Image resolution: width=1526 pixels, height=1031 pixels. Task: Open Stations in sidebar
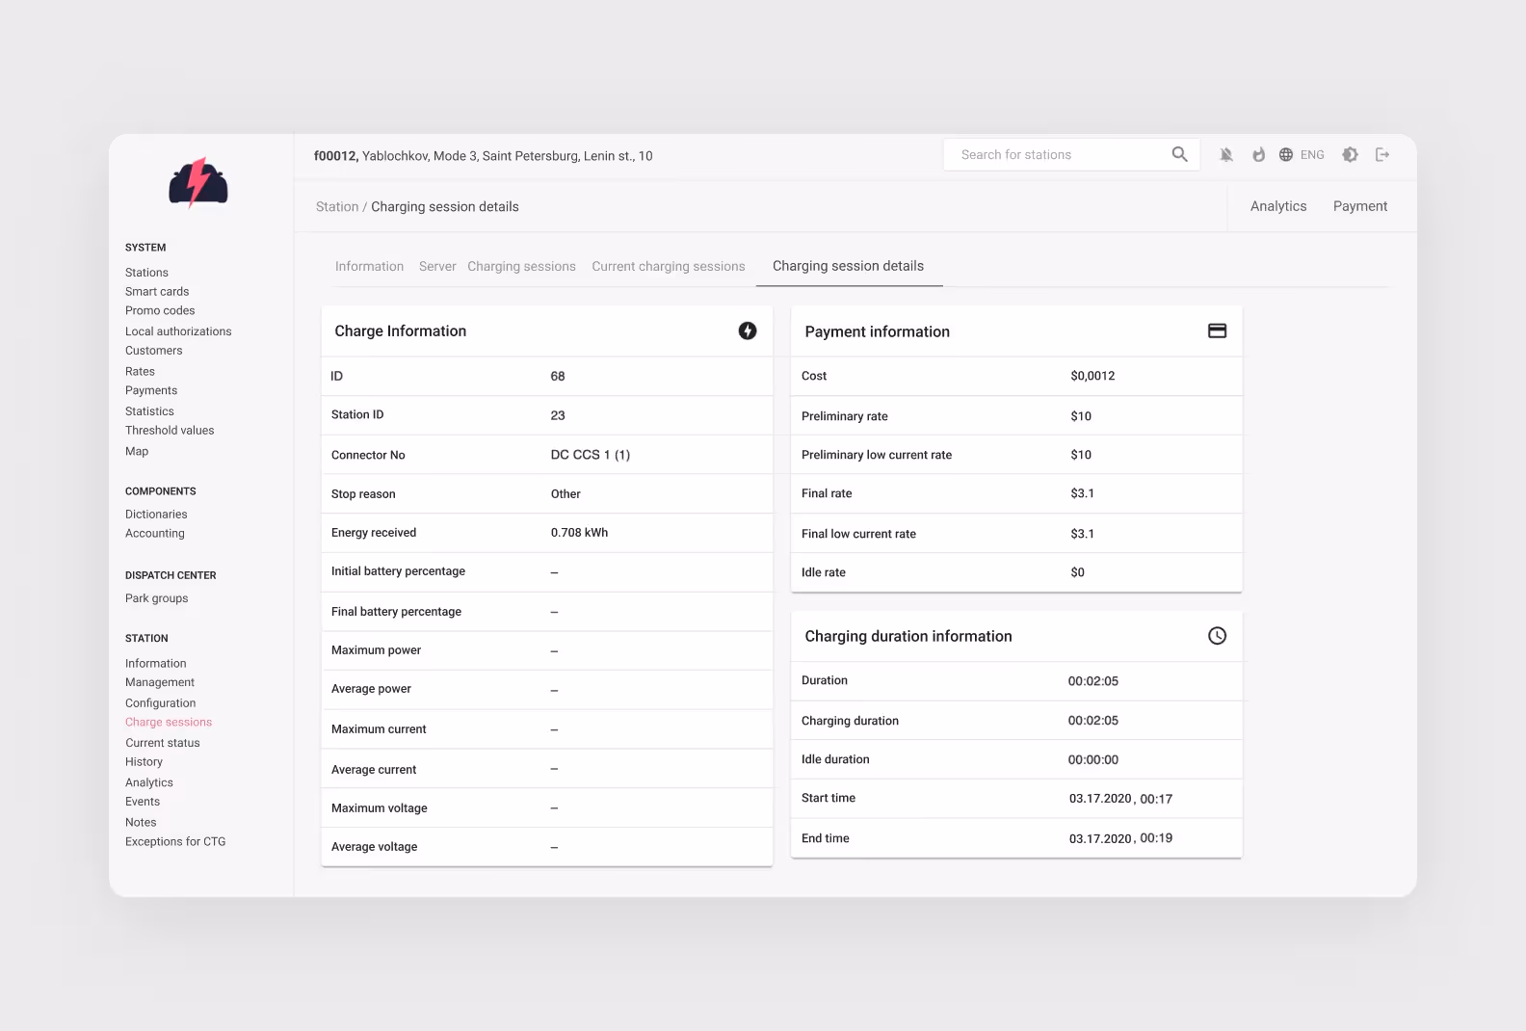point(146,273)
